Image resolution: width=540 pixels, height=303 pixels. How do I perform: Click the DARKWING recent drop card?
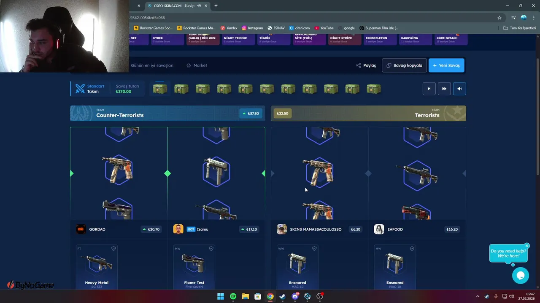click(x=415, y=39)
